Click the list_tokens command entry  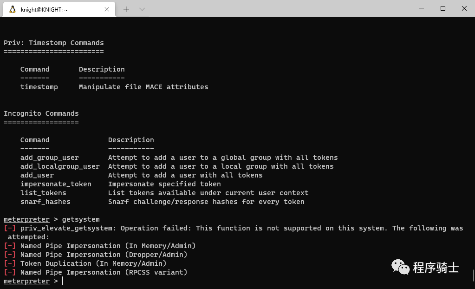(43, 193)
